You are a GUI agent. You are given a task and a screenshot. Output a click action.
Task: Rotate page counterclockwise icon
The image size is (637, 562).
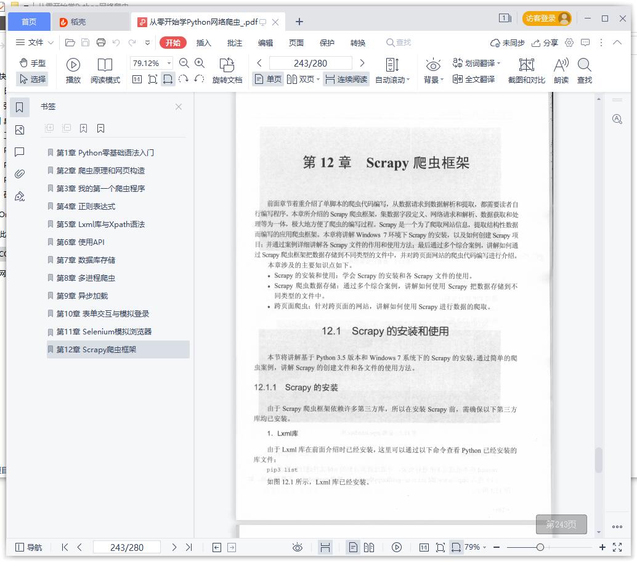point(199,79)
